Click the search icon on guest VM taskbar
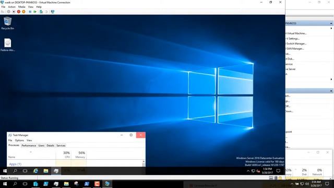334x188 pixels. (x=15, y=171)
